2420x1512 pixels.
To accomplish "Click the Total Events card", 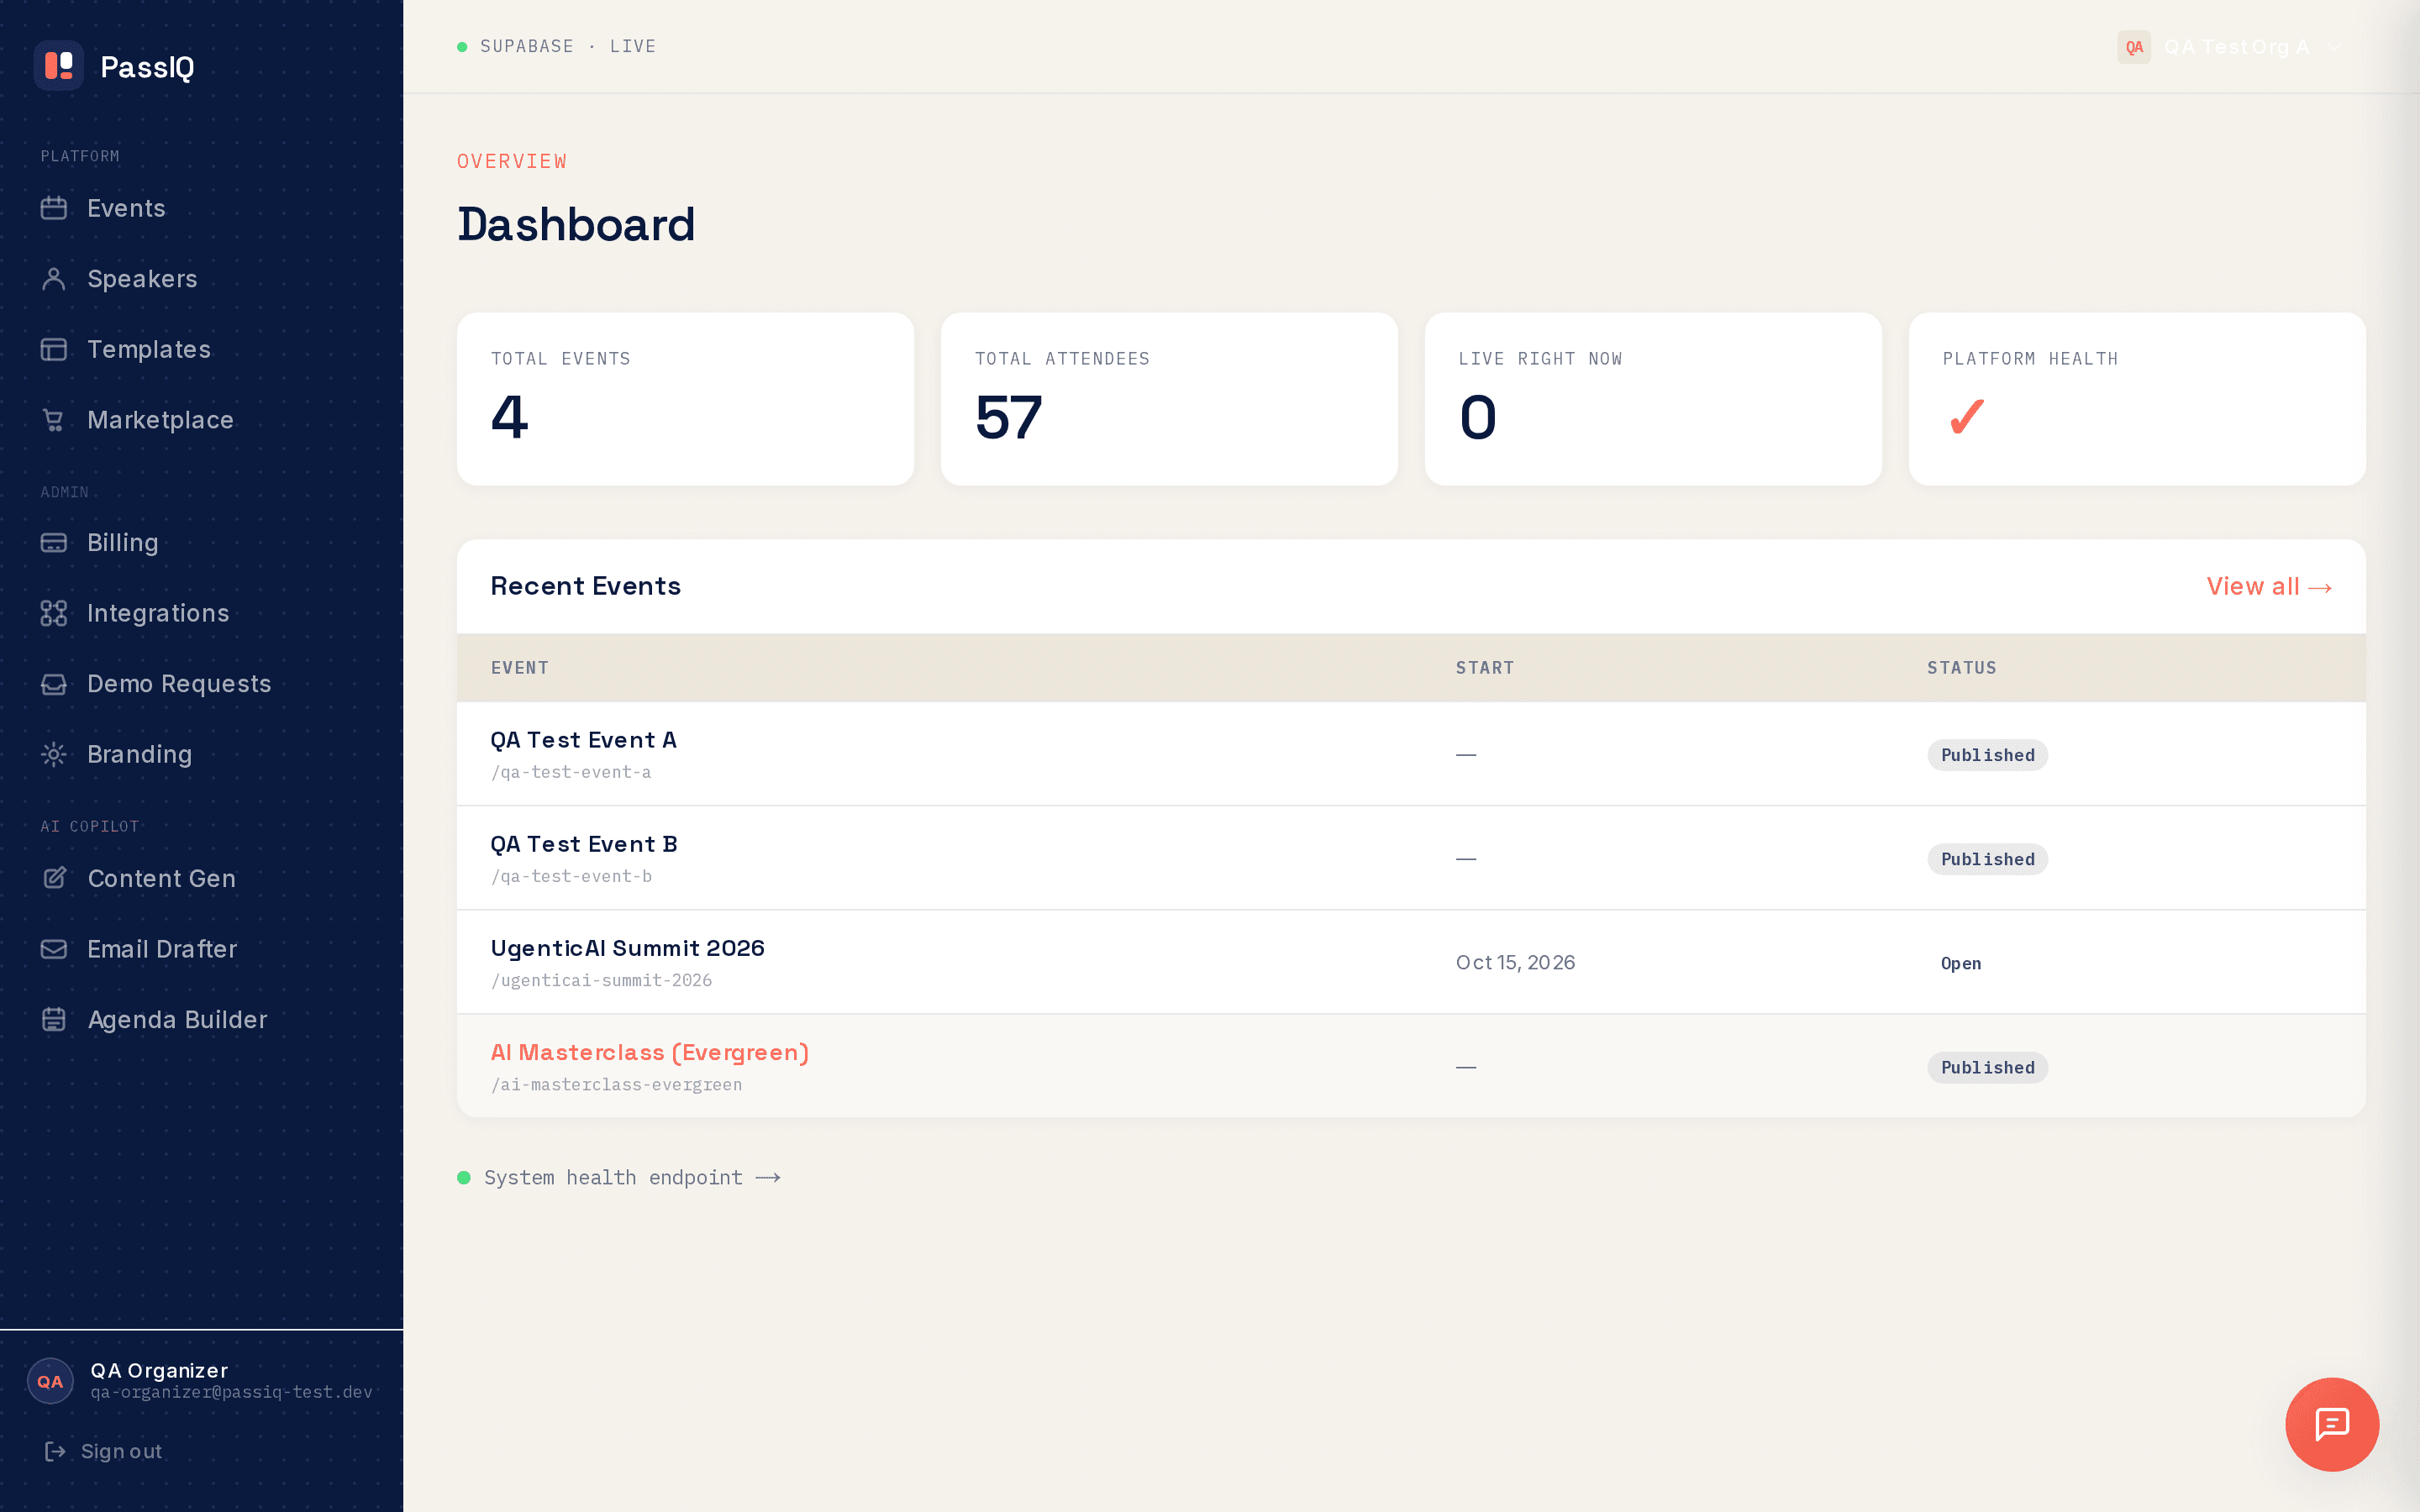I will point(685,399).
